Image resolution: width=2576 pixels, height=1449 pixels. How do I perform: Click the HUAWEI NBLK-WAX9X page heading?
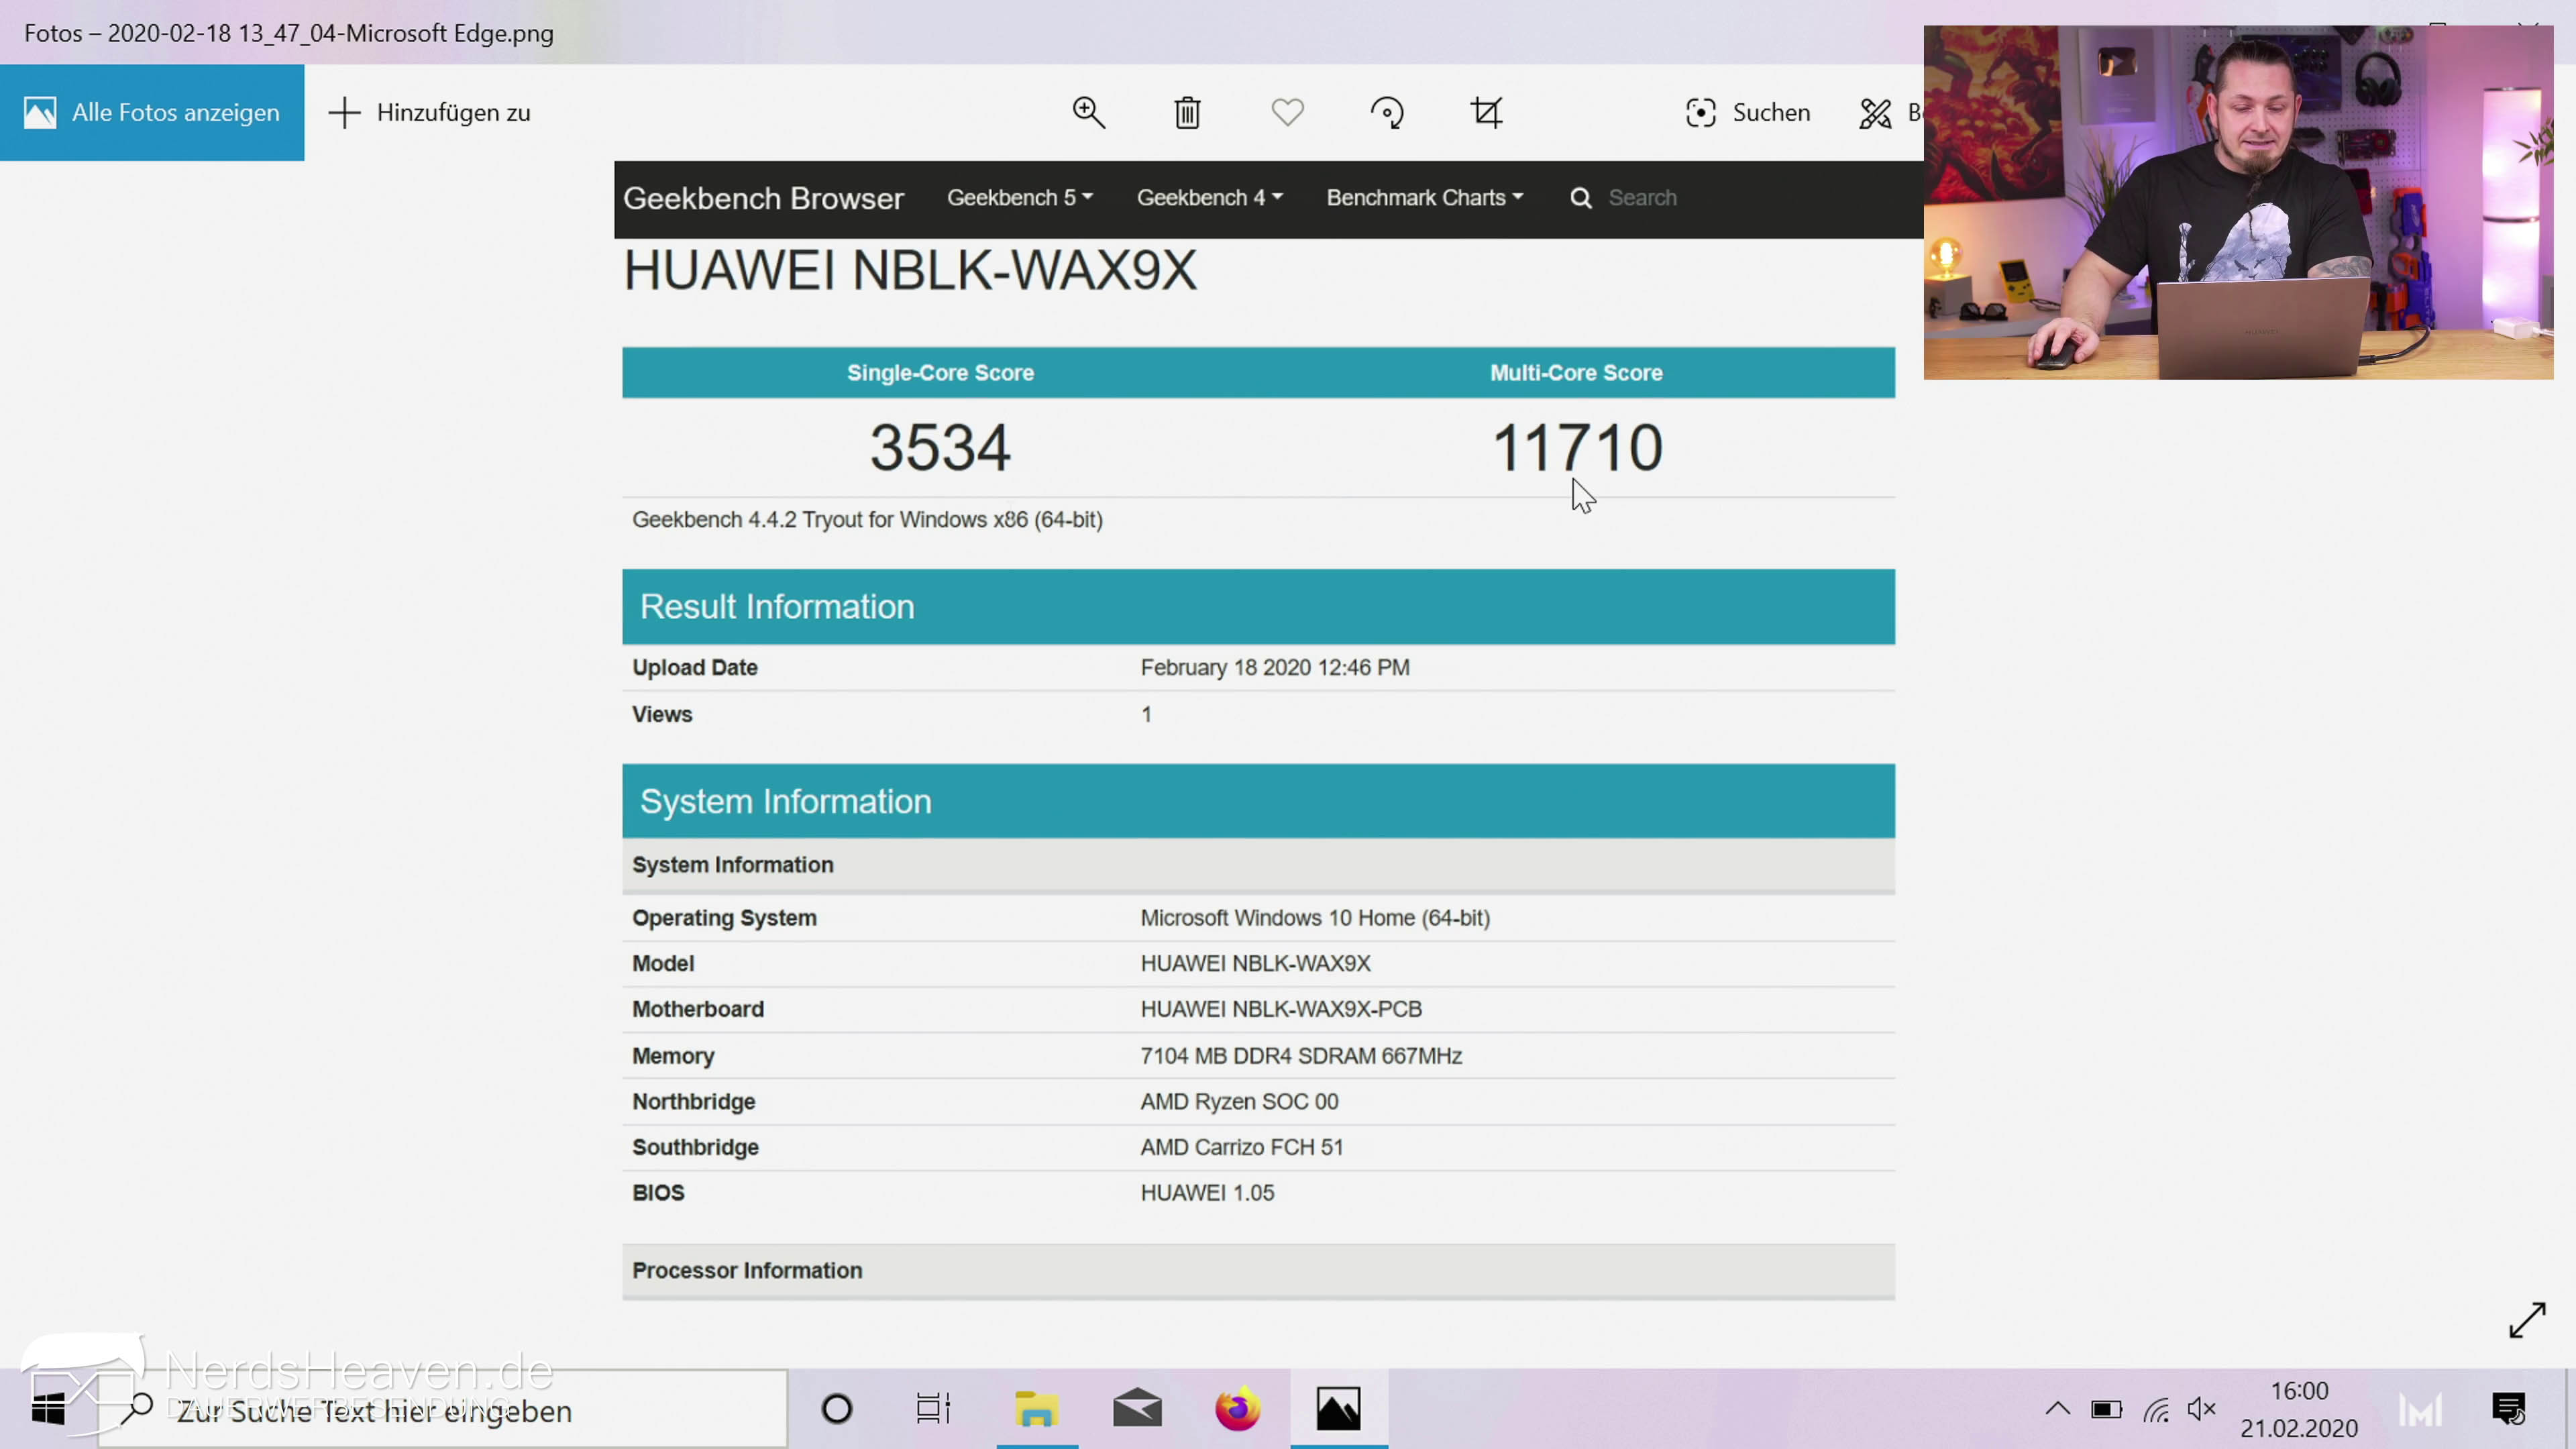pyautogui.click(x=909, y=270)
